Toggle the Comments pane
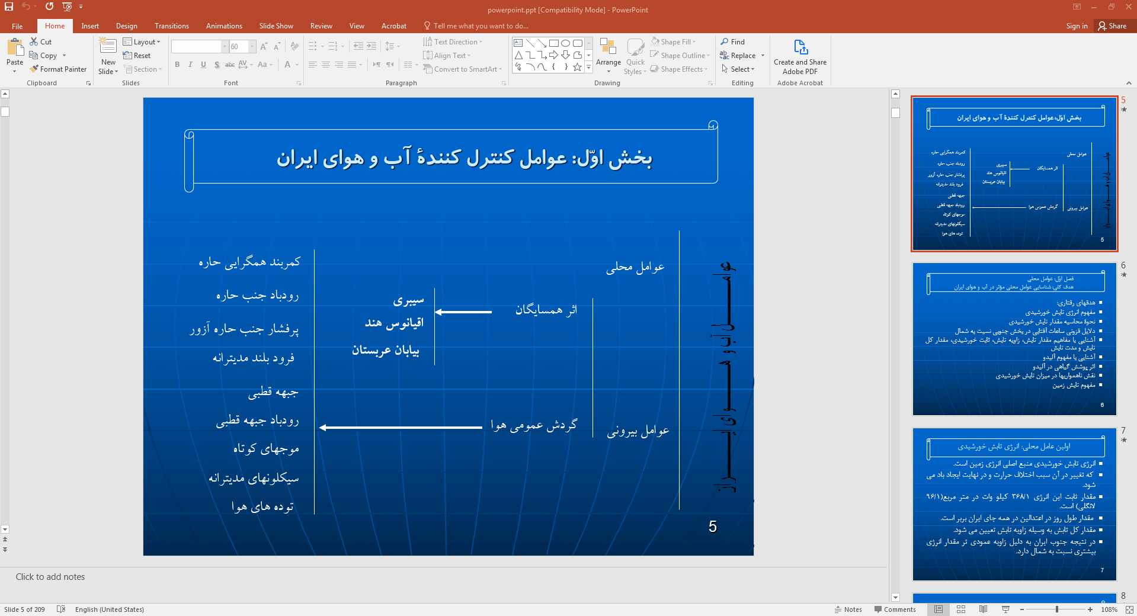Image resolution: width=1137 pixels, height=616 pixels. [895, 609]
